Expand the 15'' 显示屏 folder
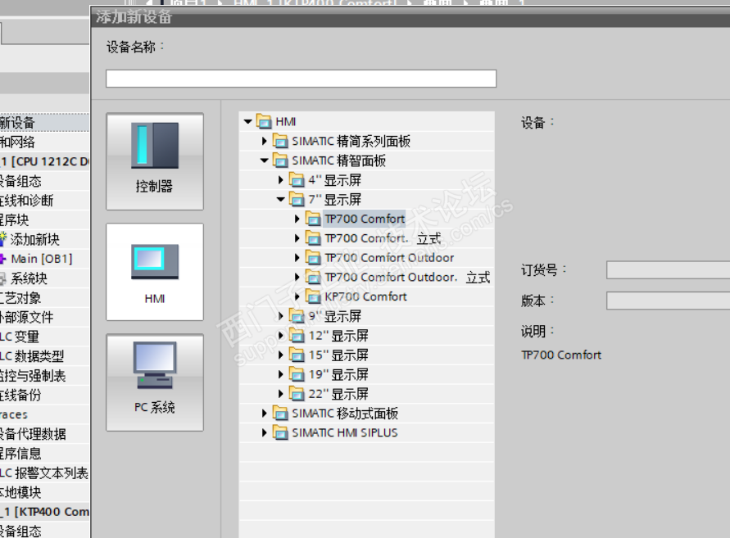The width and height of the screenshot is (730, 538). [x=281, y=355]
